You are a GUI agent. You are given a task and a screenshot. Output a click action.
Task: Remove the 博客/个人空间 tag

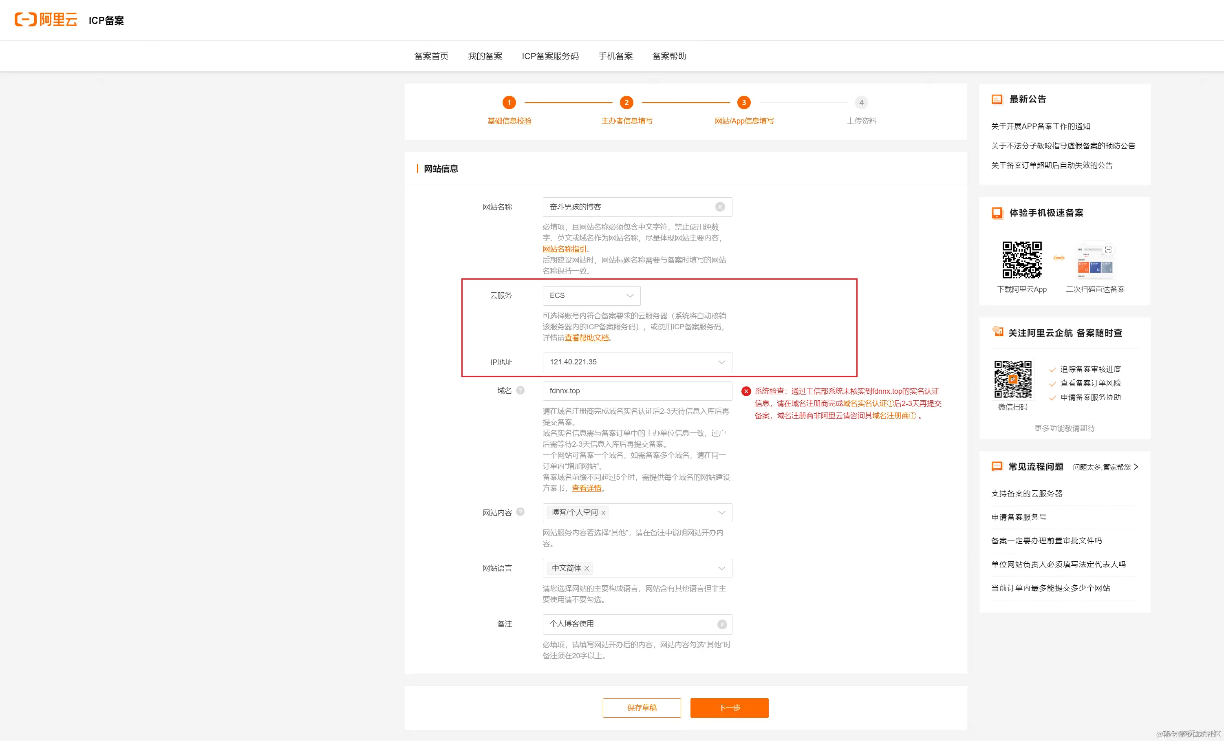click(x=603, y=513)
